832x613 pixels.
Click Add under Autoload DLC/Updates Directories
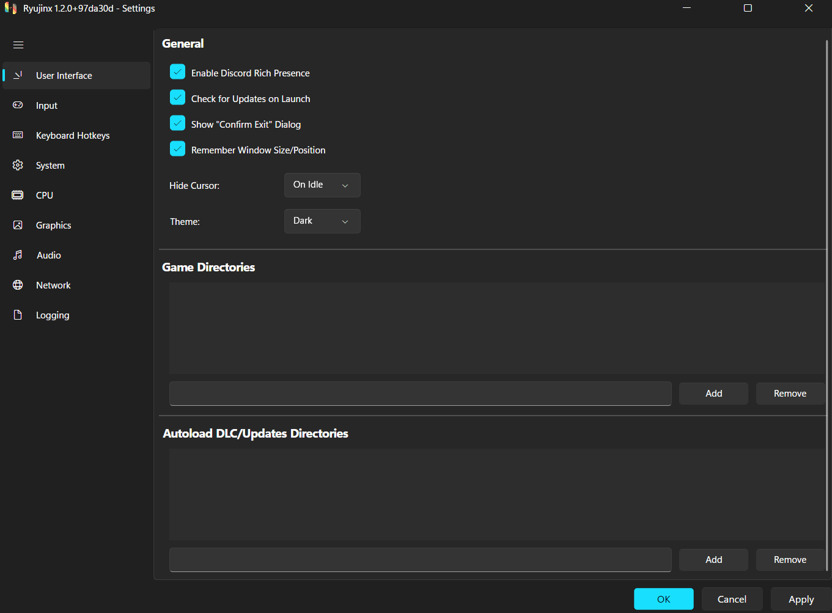[x=713, y=560]
